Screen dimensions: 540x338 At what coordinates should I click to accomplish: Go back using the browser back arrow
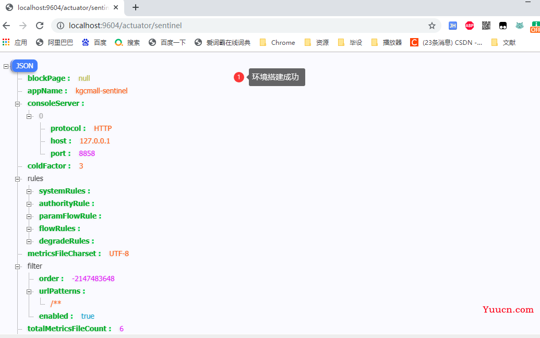[6, 26]
